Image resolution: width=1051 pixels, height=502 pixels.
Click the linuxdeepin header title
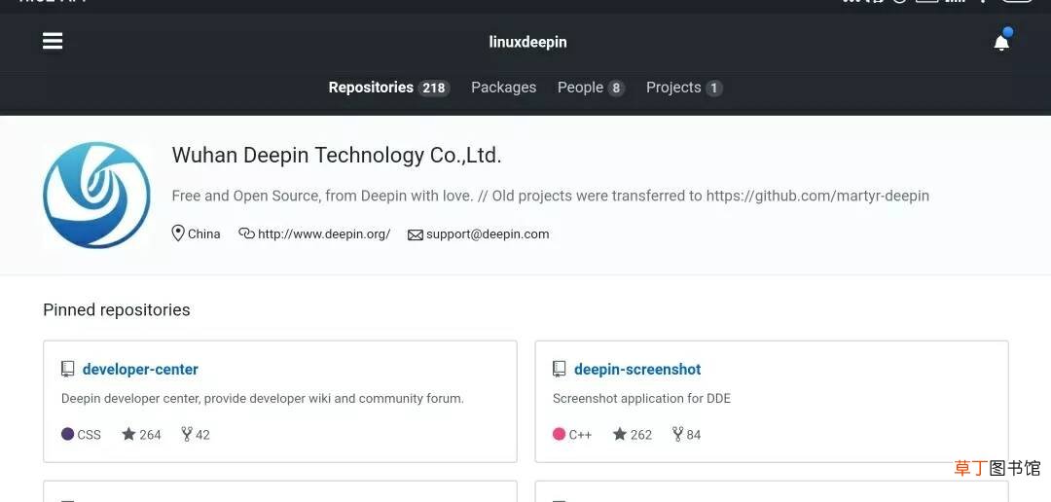click(528, 42)
